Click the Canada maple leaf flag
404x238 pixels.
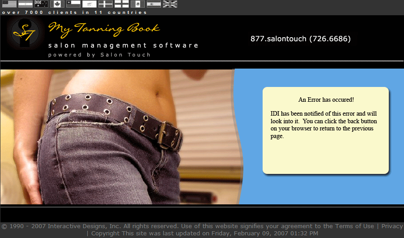click(x=57, y=4)
